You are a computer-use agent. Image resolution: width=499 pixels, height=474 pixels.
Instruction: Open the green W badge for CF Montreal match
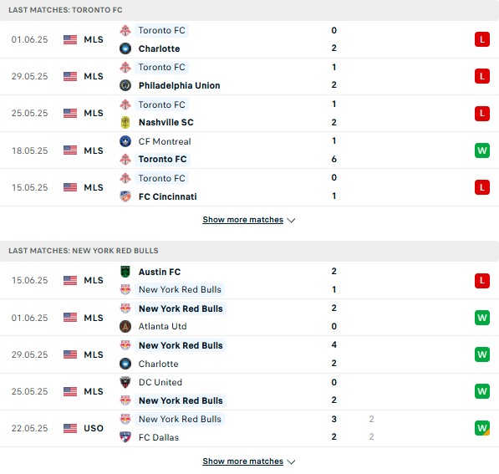pyautogui.click(x=482, y=150)
